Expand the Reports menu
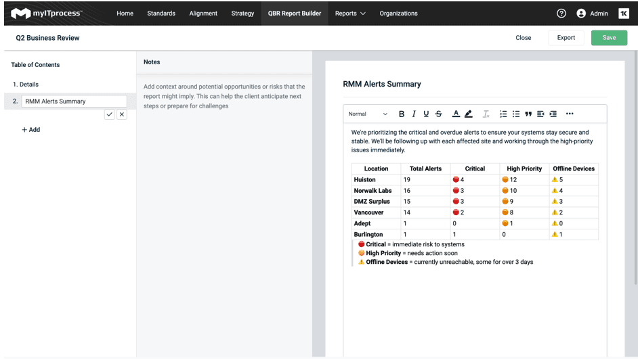This screenshot has width=638, height=360. tap(350, 14)
